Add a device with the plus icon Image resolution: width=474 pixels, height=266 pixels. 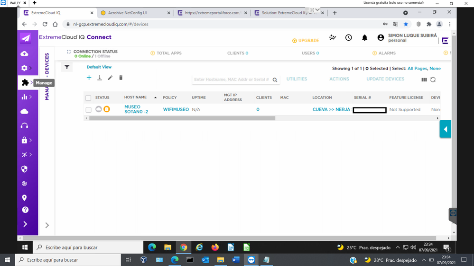click(x=89, y=78)
